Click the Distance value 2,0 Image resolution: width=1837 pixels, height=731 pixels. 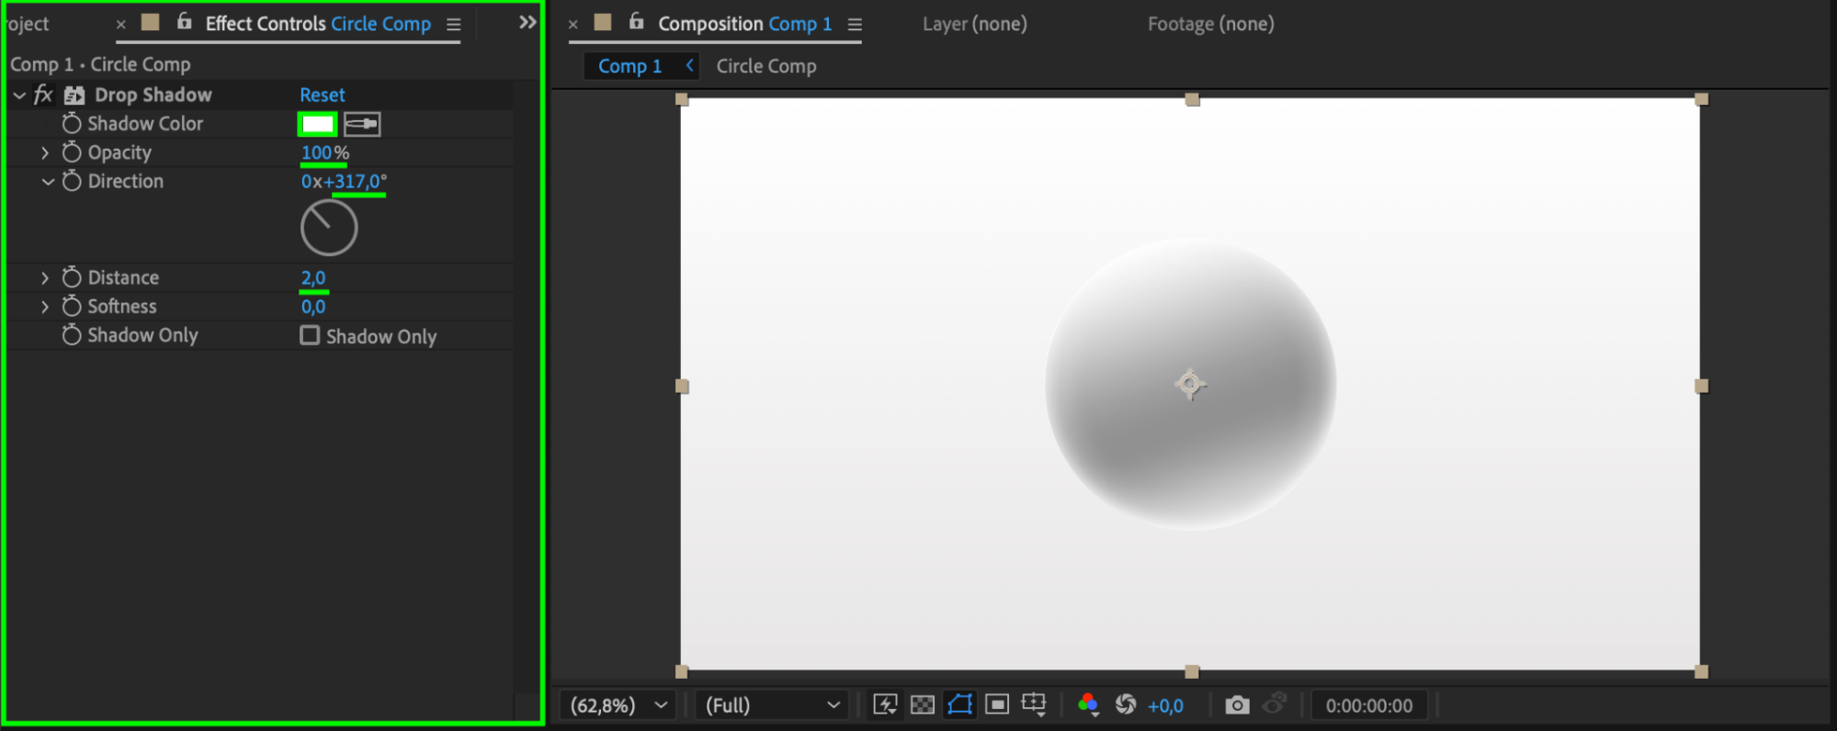point(313,277)
